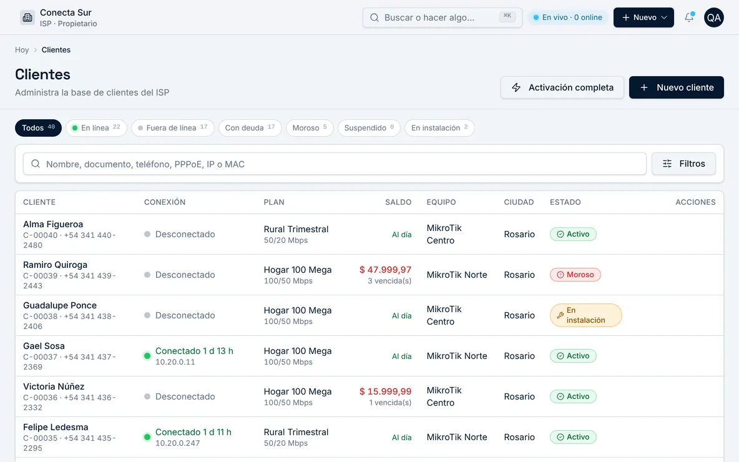This screenshot has width=739, height=462.
Task: Show En instalación clients
Action: coord(439,128)
